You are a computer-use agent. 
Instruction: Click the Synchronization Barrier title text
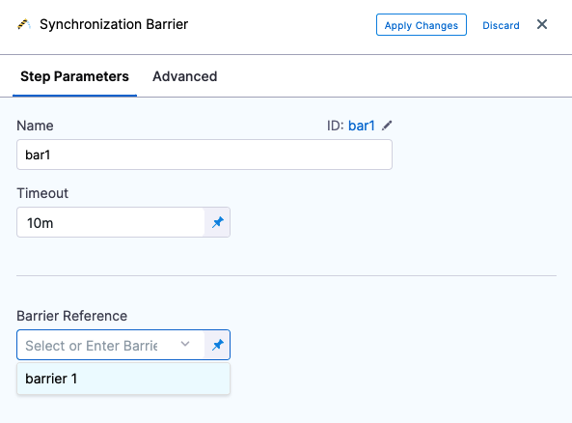coord(114,24)
